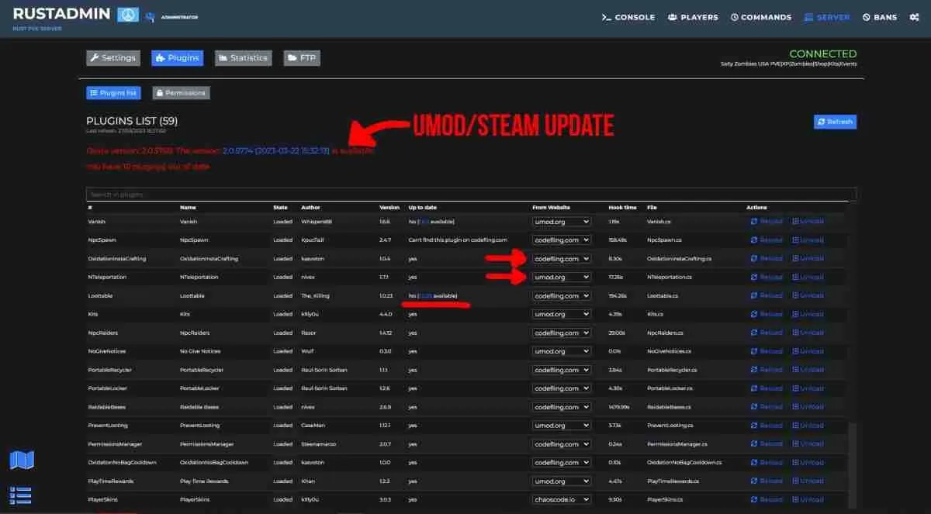
Task: Open the website dropdown for the Vanish plugin
Action: 561,221
